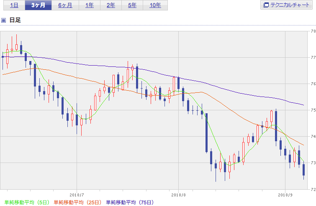Click the 2018/8 date axis label
Image resolution: width=316 pixels, height=206 pixels.
point(178,195)
